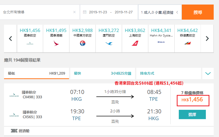Viewport: 219px width, 137px height.
Task: Filter by 中國東方航空 logo
Action: 82,43
